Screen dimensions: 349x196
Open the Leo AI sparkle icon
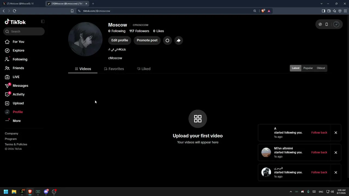pyautogui.click(x=334, y=11)
